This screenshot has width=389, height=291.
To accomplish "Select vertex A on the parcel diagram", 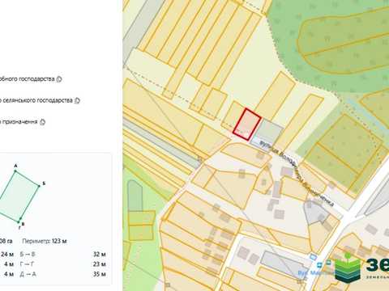I will click(15, 171).
